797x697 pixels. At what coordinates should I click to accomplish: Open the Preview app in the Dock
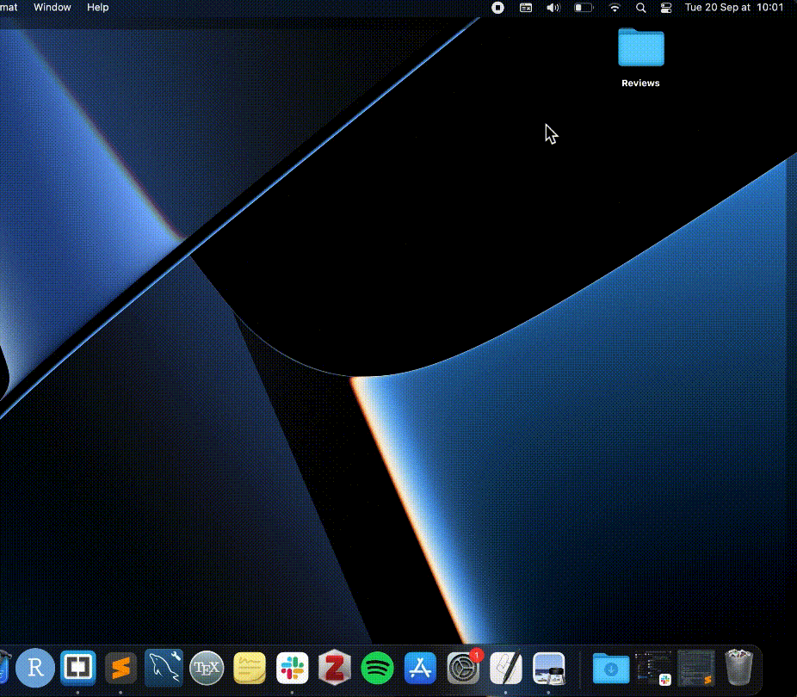tap(548, 667)
